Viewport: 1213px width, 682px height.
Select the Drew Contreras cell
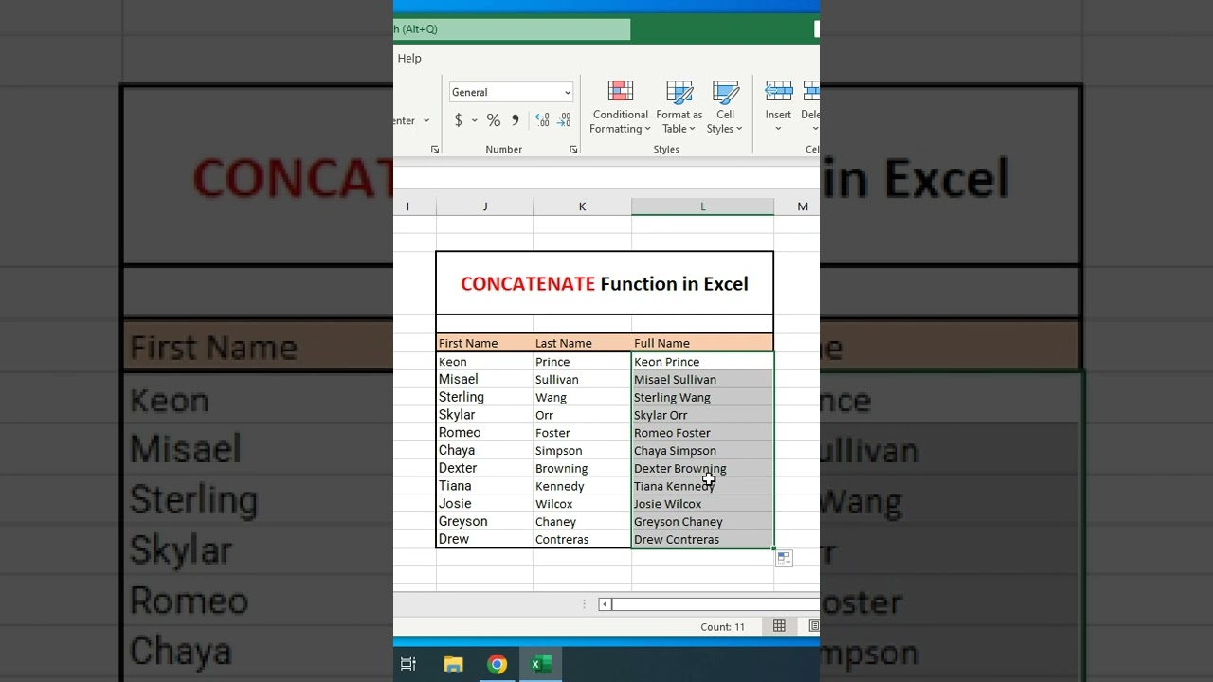coord(702,539)
